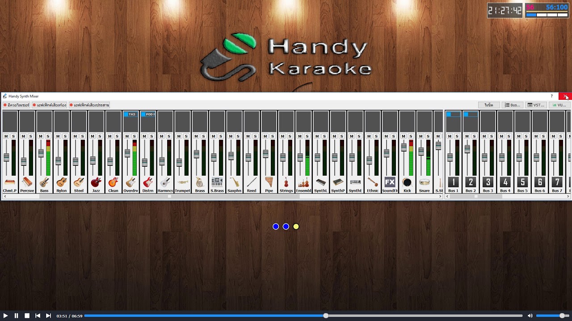Open the VU... settings button

click(x=559, y=105)
